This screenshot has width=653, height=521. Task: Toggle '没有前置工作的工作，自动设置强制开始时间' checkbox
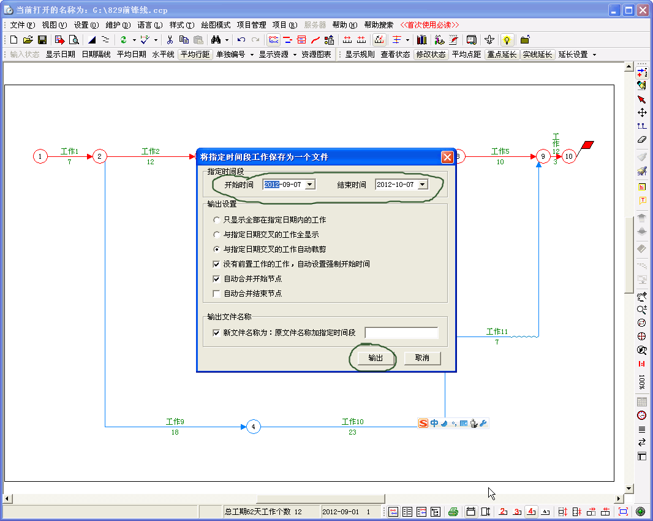pos(216,264)
